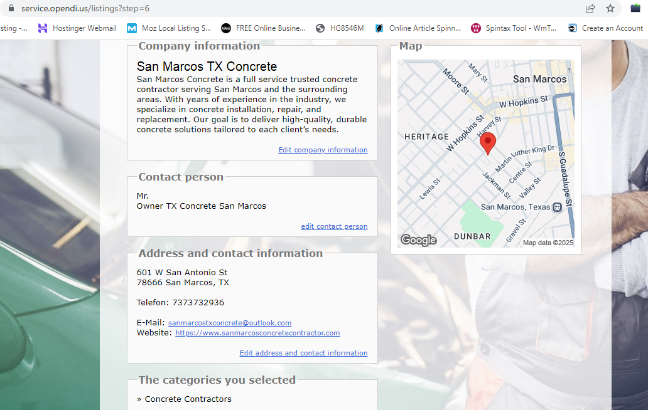This screenshot has width=648, height=410.
Task: Click the share page icon
Action: [590, 8]
